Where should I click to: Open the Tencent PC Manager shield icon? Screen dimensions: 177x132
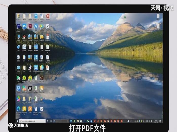[18, 88]
